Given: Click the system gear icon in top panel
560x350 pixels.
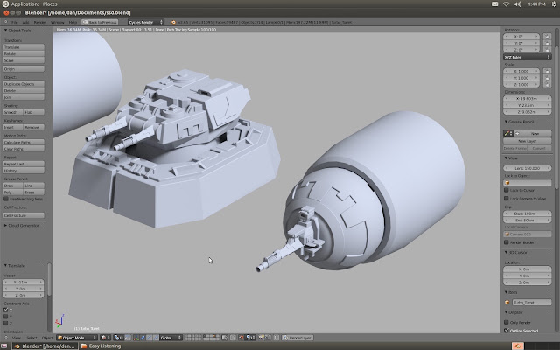Looking at the screenshot, I should pyautogui.click(x=554, y=3).
